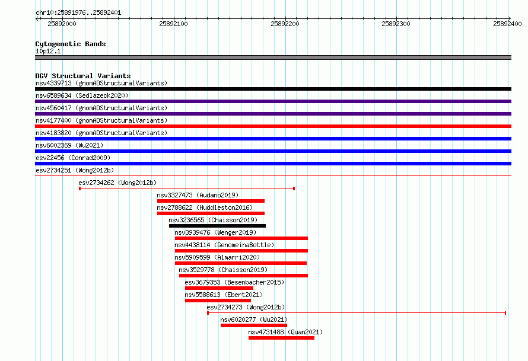This screenshot has width=528, height=361.
Task: Click the red bar under nsv5909599
Action: [241, 263]
